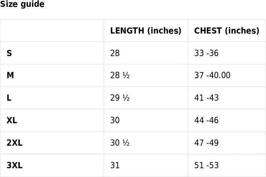Click the chest range 41 -43
Viewport: 266px width, 177px height.
click(206, 98)
